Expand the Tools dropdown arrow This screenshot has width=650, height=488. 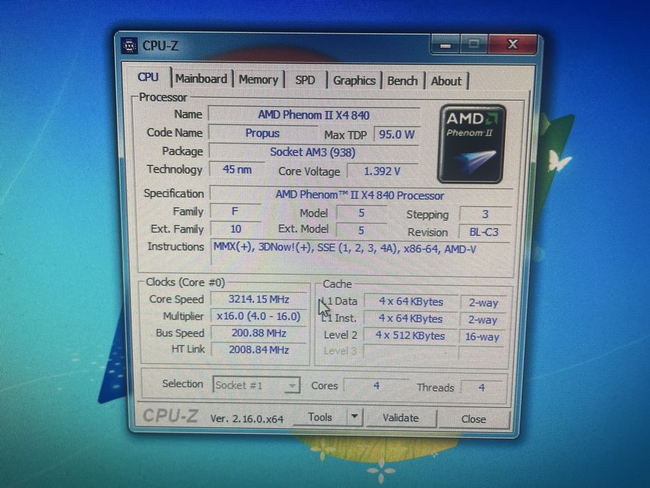355,417
